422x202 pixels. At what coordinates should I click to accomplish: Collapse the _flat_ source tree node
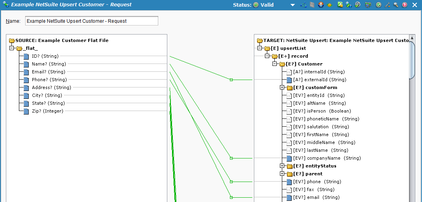(x=12, y=48)
